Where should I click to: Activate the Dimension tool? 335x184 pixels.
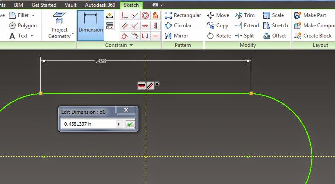pyautogui.click(x=91, y=26)
